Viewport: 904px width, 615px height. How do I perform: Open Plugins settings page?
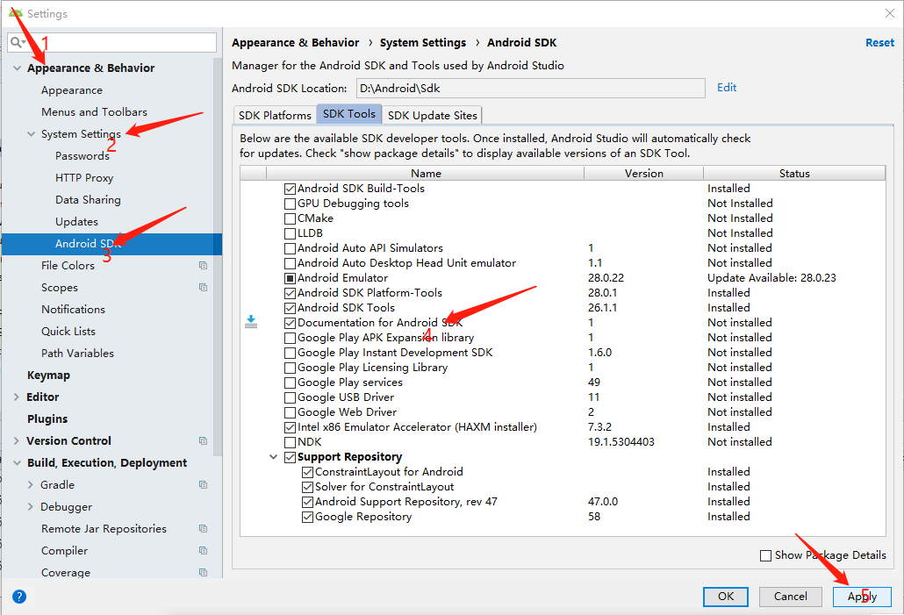pyautogui.click(x=47, y=419)
